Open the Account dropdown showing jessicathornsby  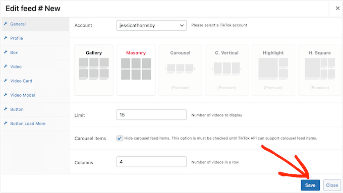151,25
